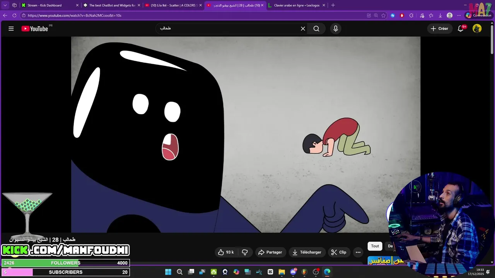495x278 pixels.
Task: Open the browser extensions puzzle icon
Action: 411,15
